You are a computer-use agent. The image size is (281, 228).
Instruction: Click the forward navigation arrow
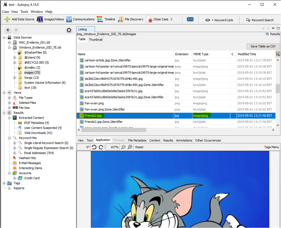[x=16, y=30]
